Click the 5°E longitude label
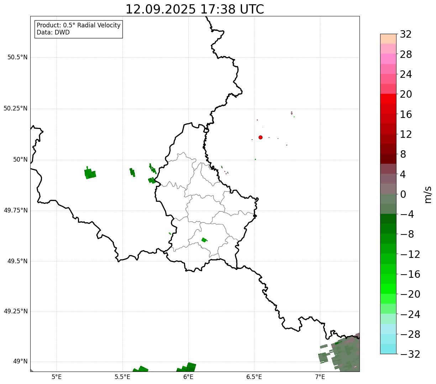The image size is (436, 384). 57,377
